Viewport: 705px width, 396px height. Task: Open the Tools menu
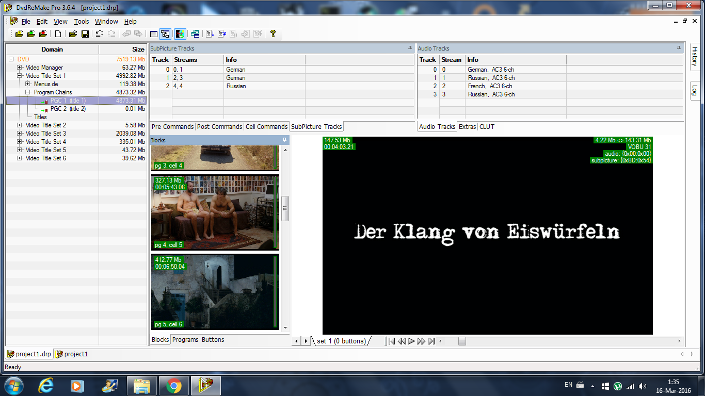point(82,22)
